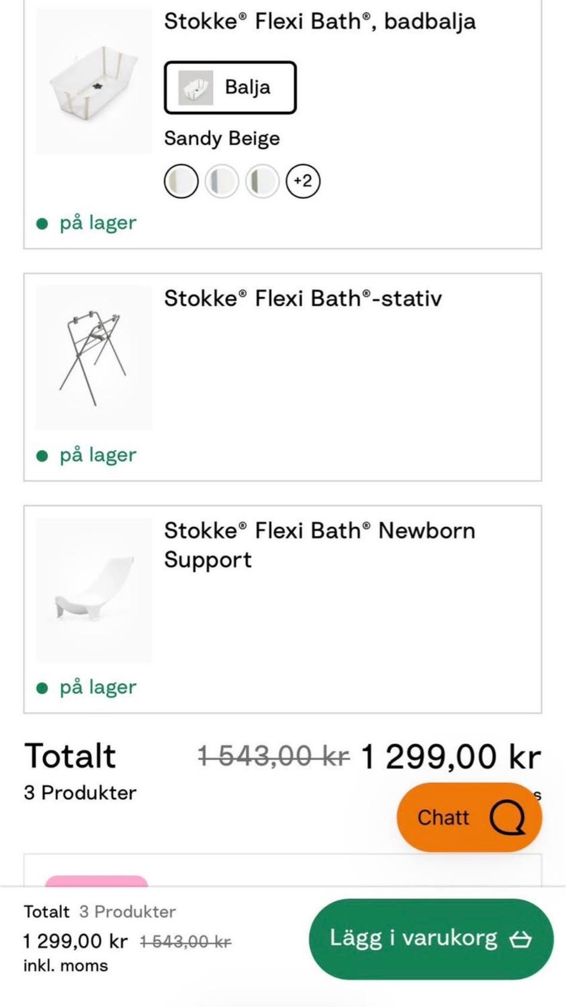The width and height of the screenshot is (566, 1007).
Task: Click the på lager status for Newborn Support
Action: [x=97, y=687]
